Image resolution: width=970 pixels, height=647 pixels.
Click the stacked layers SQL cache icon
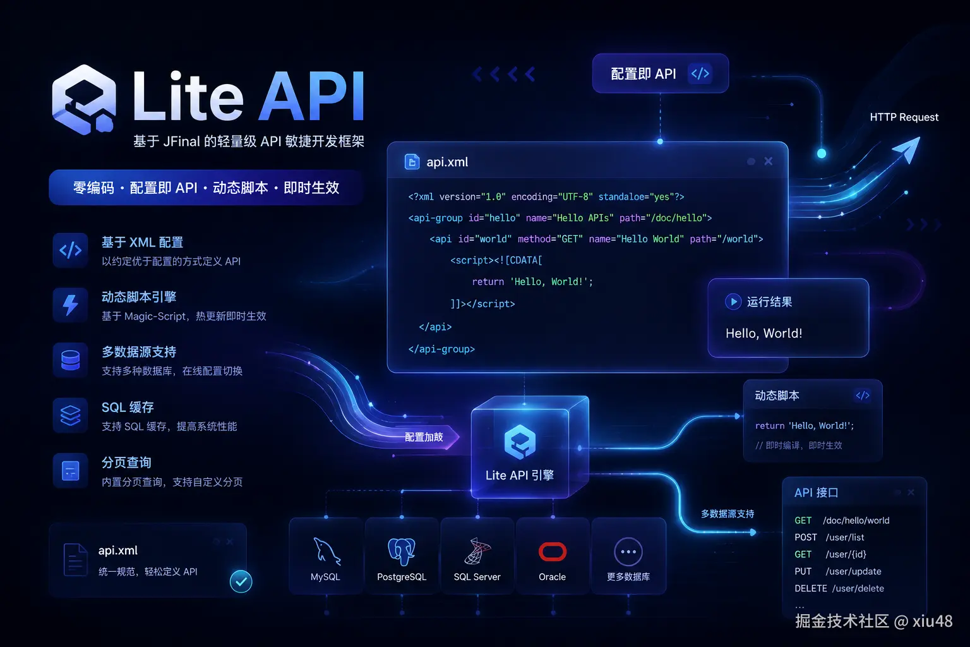[x=70, y=415]
